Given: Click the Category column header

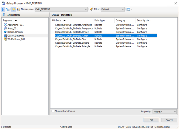Looking at the screenshot, I should point(125,21).
